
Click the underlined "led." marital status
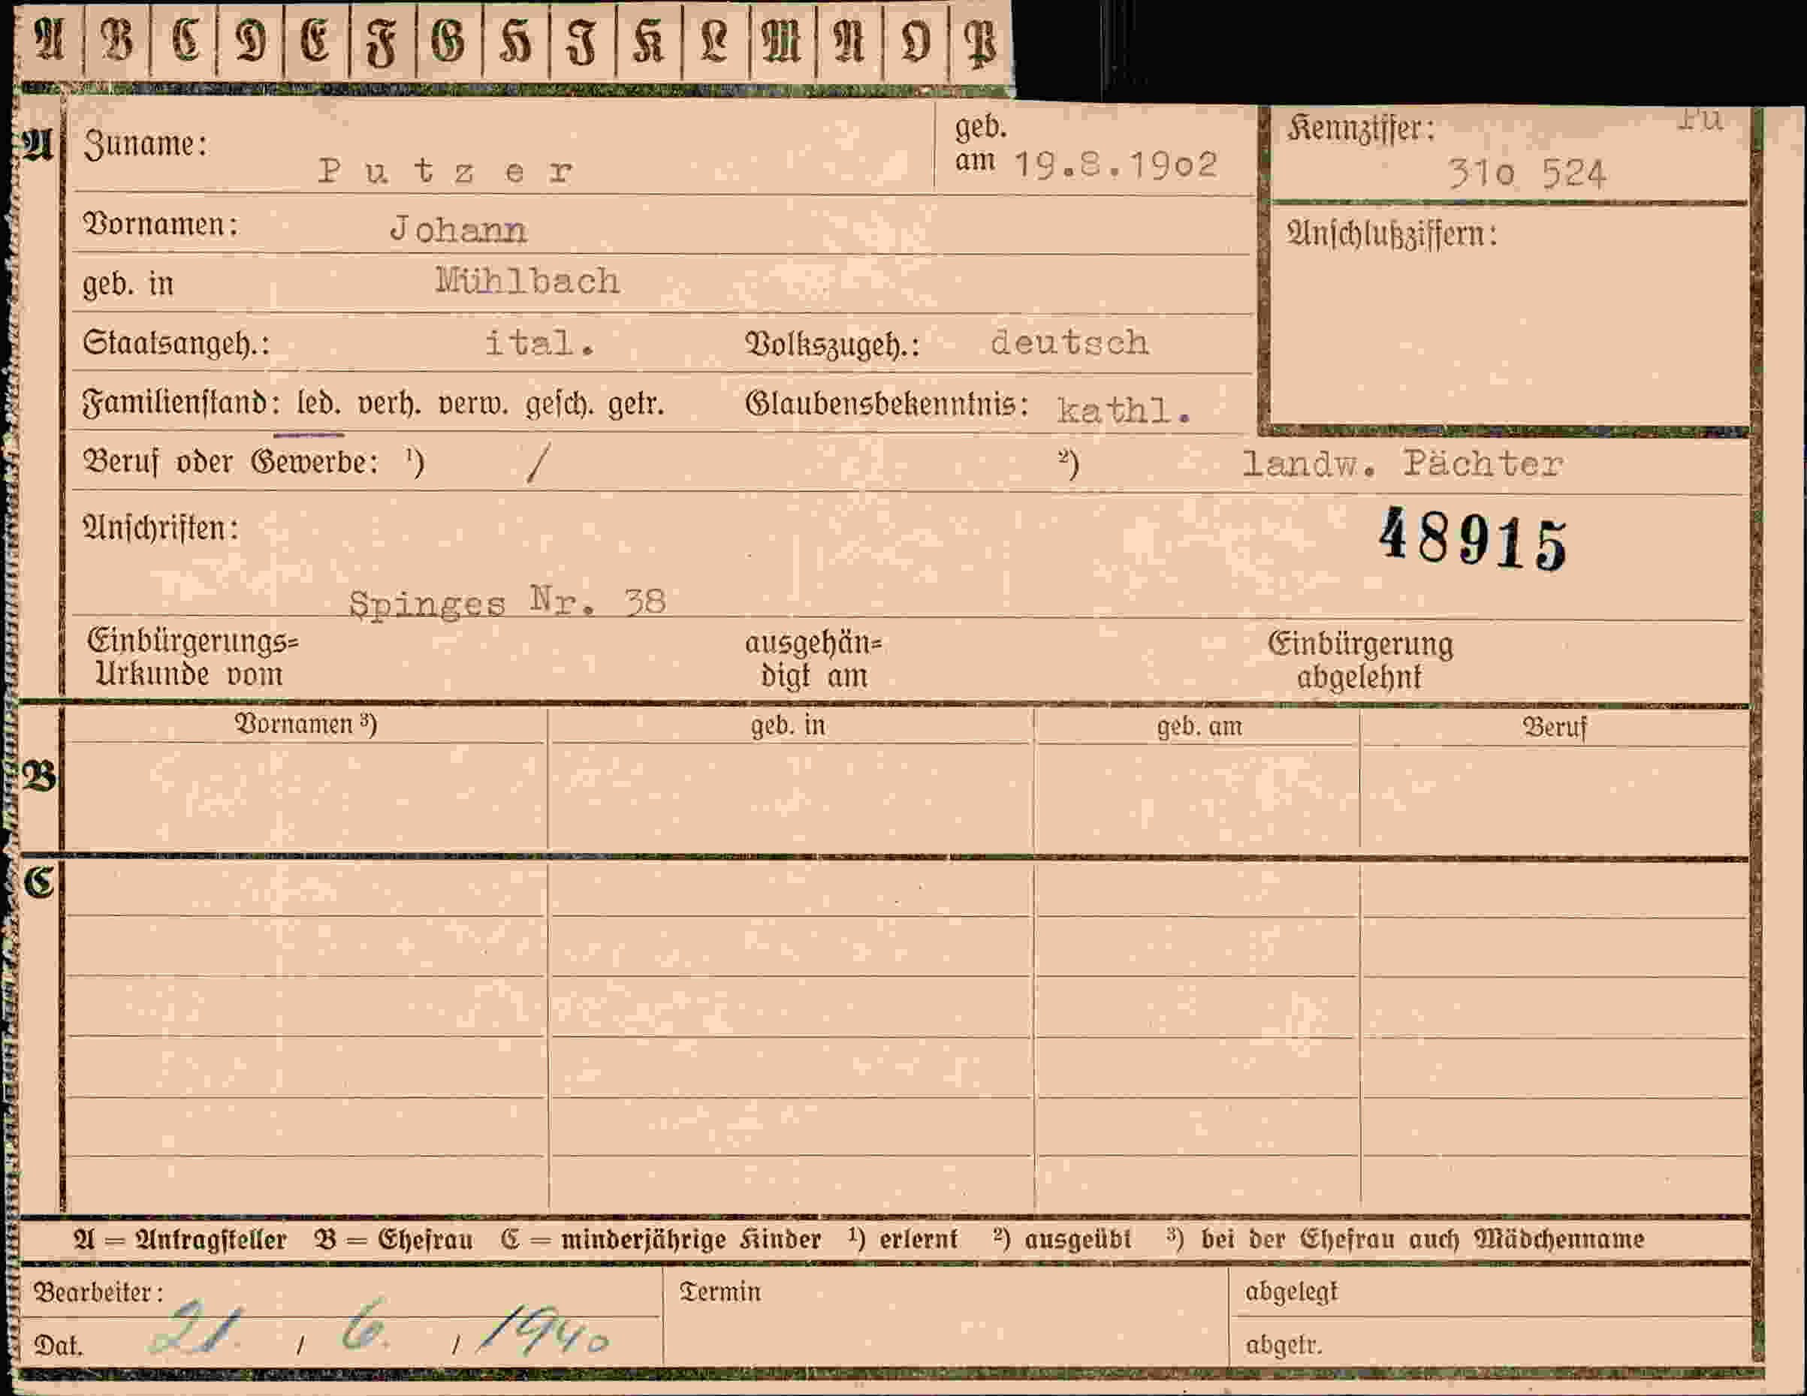coord(318,404)
